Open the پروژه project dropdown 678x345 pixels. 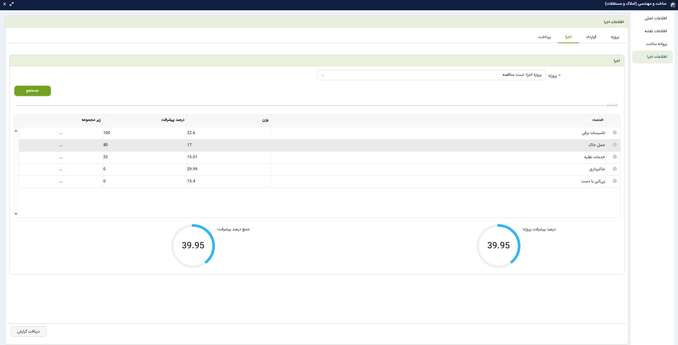coord(431,75)
